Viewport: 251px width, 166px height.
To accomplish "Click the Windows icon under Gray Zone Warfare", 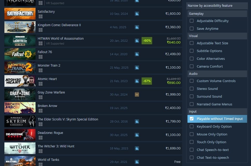I will pos(40,97).
